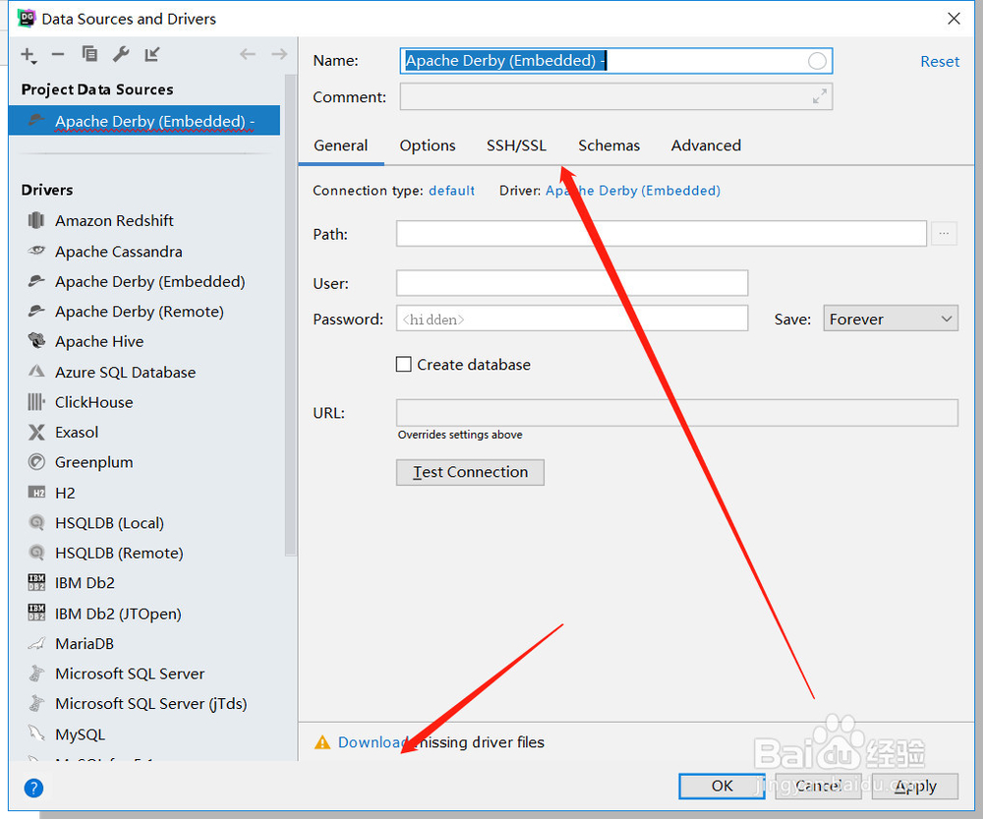Open the SSH/SSL tab

click(516, 146)
